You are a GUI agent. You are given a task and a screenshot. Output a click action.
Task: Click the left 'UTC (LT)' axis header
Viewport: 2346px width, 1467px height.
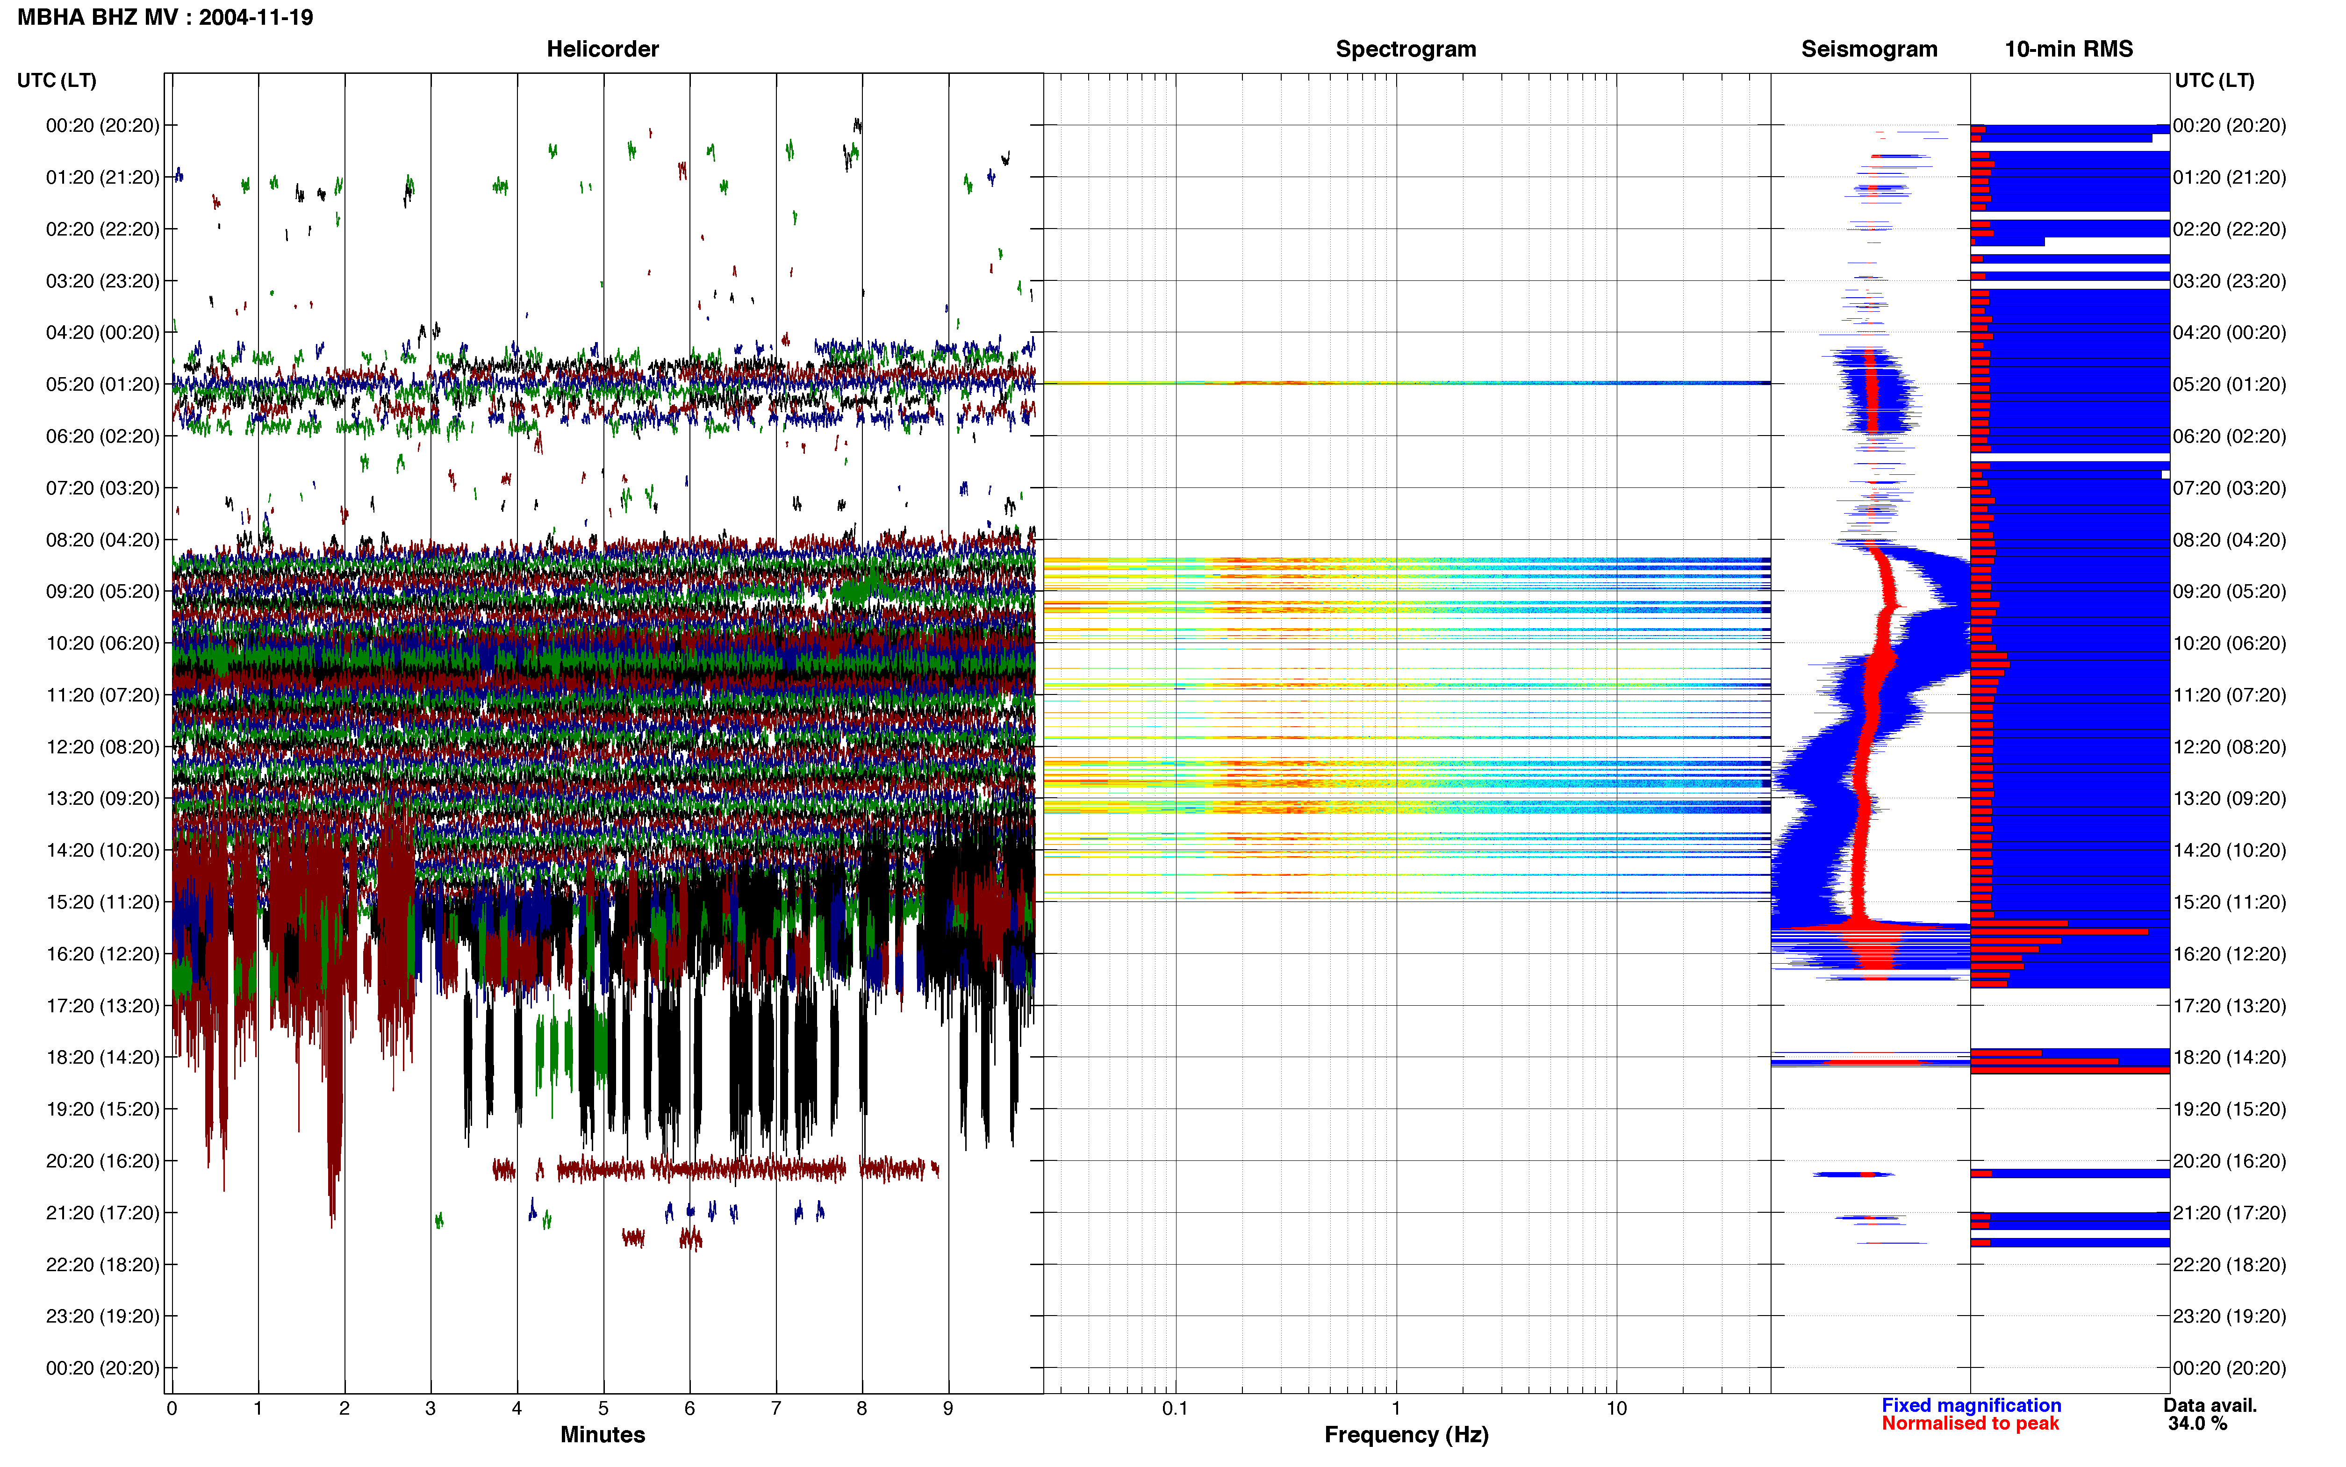pyautogui.click(x=56, y=80)
